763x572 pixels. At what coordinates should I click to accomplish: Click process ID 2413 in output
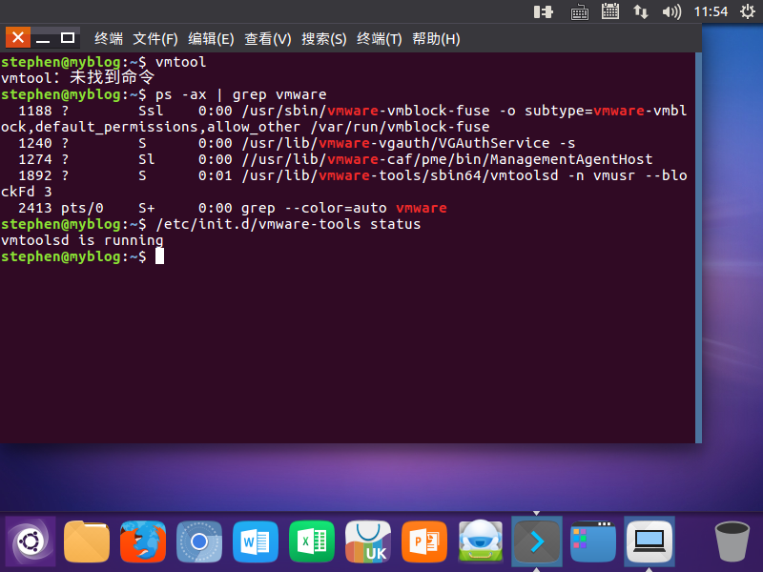[35, 208]
